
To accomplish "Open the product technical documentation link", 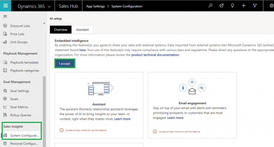I will click(155, 55).
